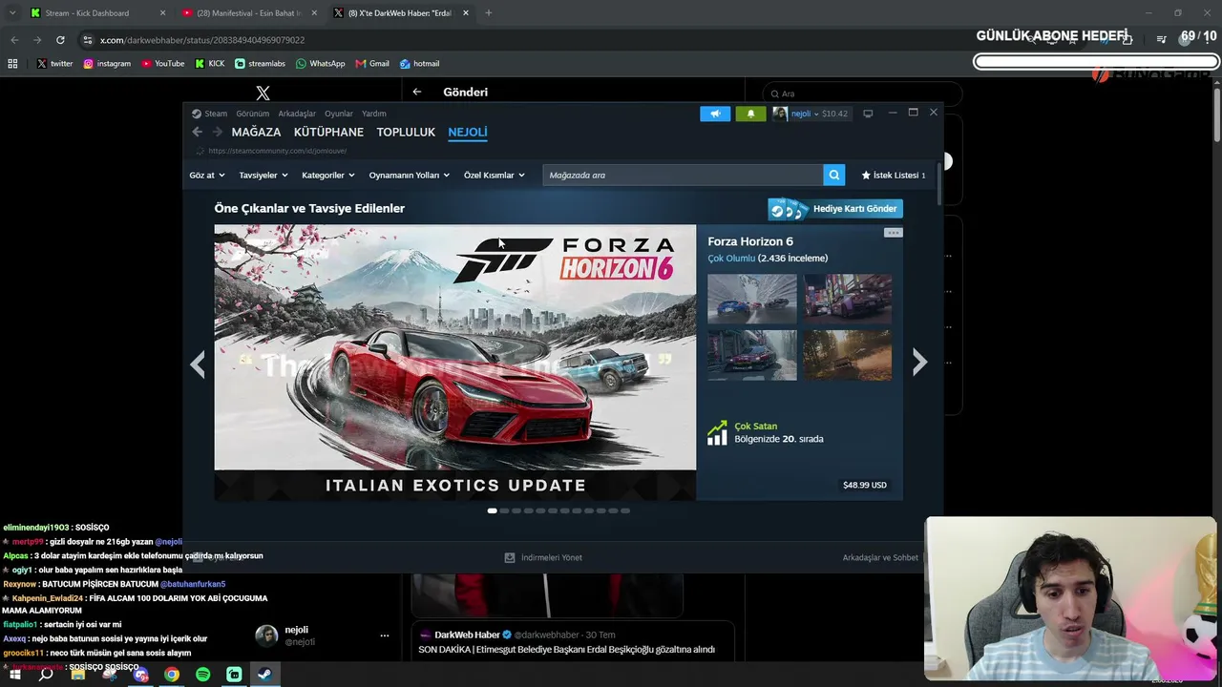Image resolution: width=1222 pixels, height=687 pixels.
Task: Show previous featured game in carousel
Action: [x=198, y=364]
